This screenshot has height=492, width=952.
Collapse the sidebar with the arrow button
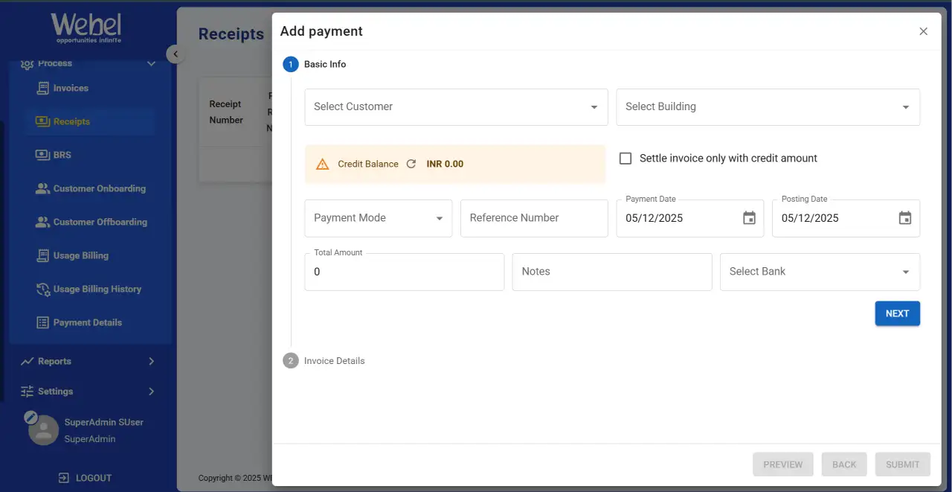pyautogui.click(x=176, y=54)
